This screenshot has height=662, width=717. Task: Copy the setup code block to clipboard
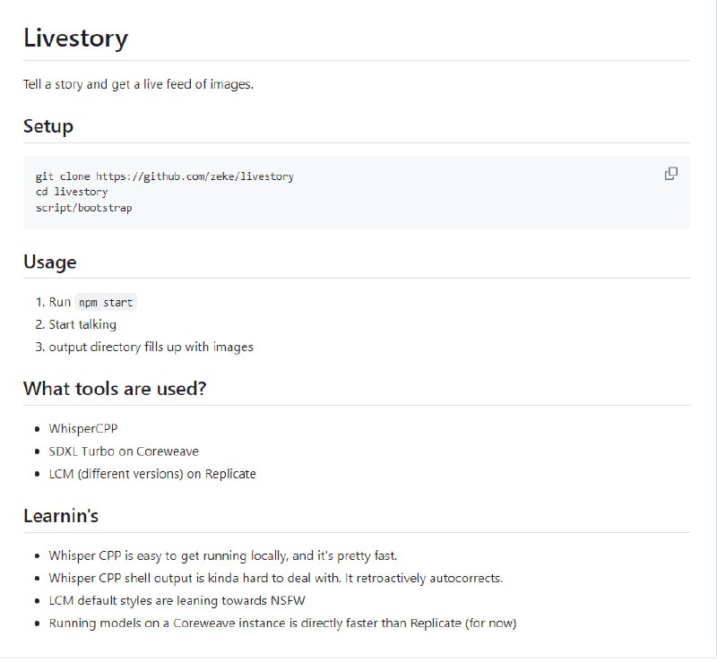pyautogui.click(x=670, y=174)
